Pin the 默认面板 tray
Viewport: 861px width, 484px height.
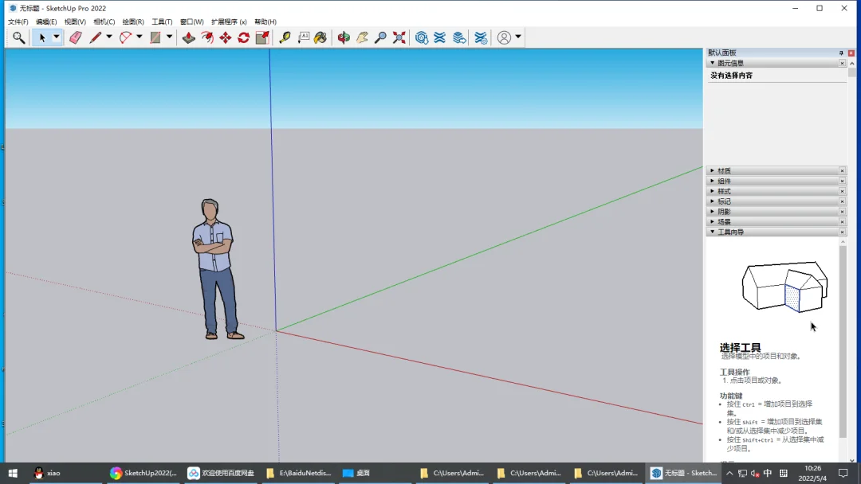click(841, 53)
